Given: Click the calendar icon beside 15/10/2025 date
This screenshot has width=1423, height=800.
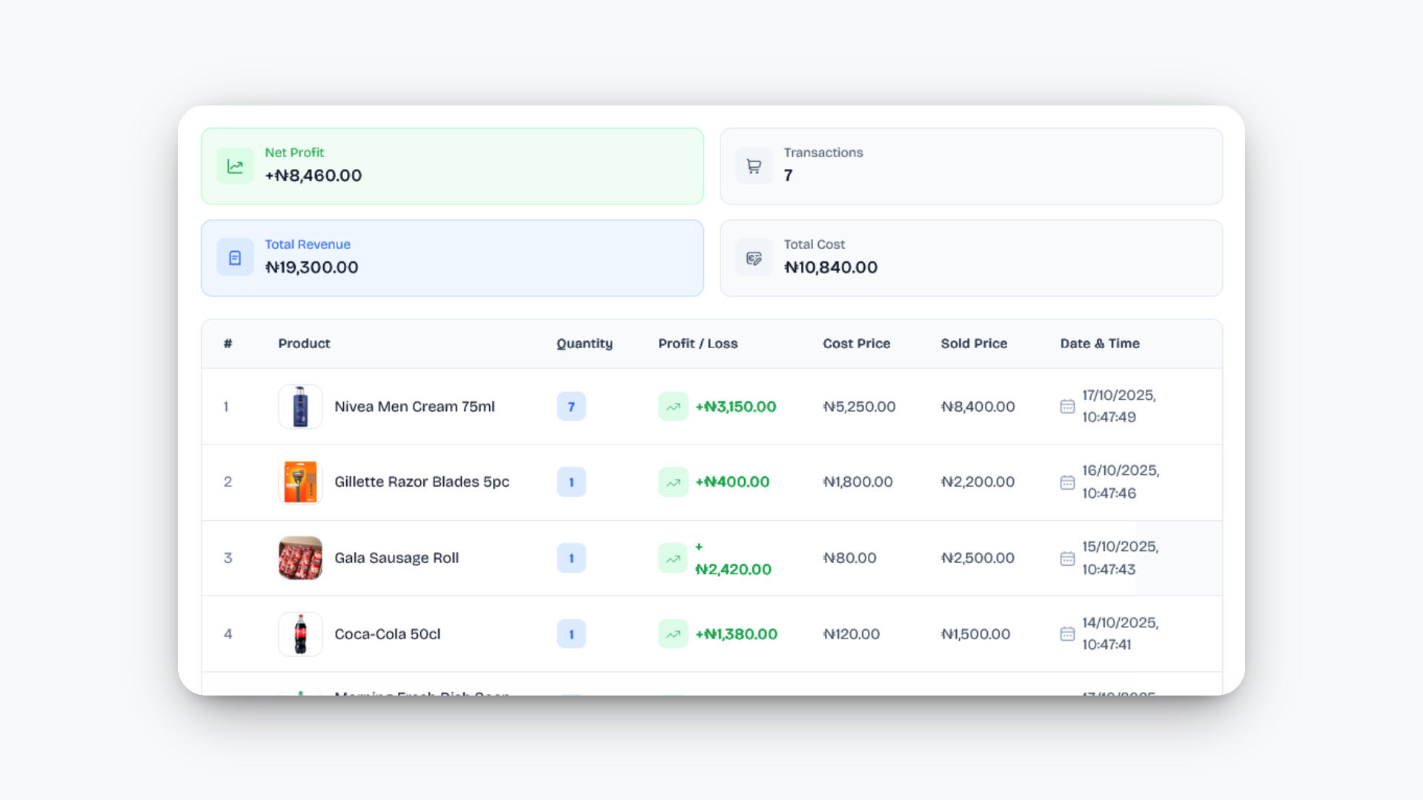Looking at the screenshot, I should (1067, 559).
